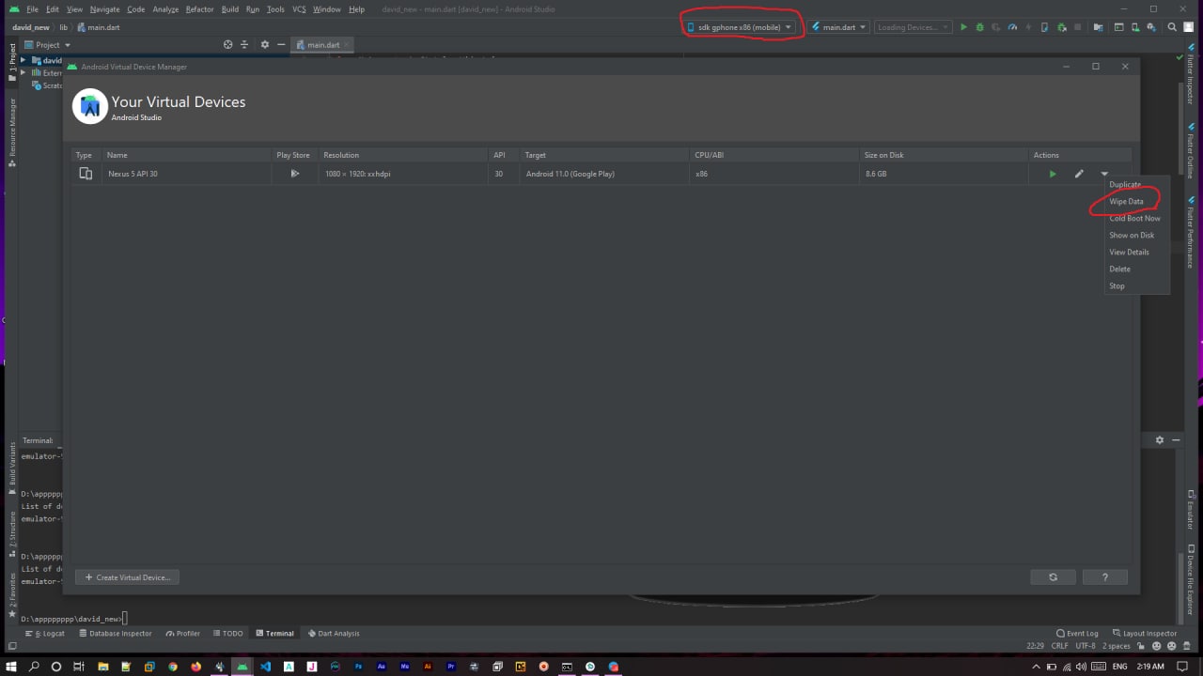Open the VCS menu
1203x676 pixels.
[x=299, y=9]
